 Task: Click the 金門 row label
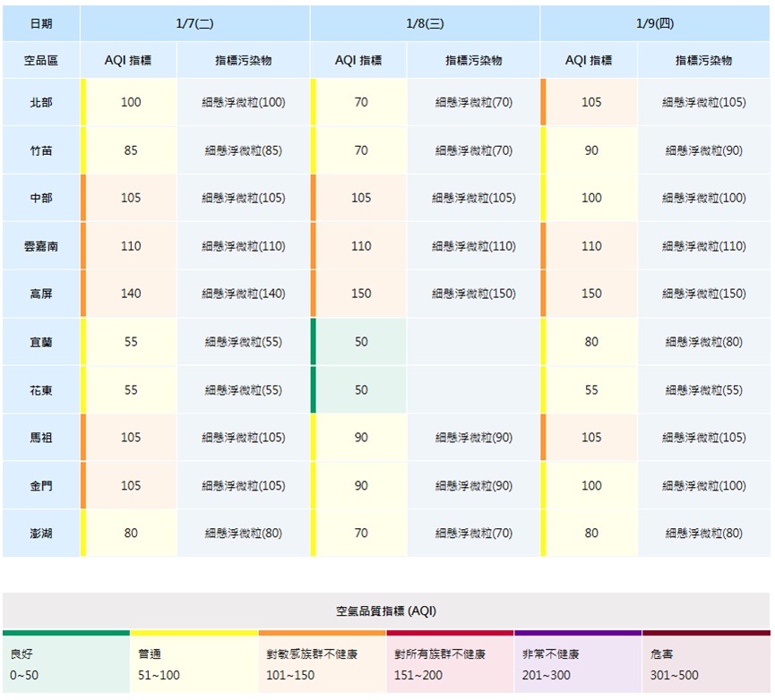click(41, 486)
